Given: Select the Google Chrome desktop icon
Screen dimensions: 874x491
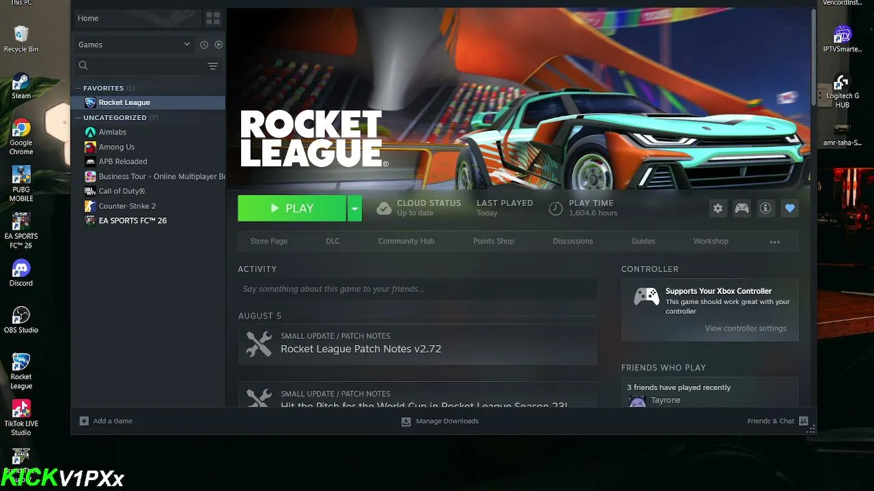Looking at the screenshot, I should pyautogui.click(x=21, y=138).
